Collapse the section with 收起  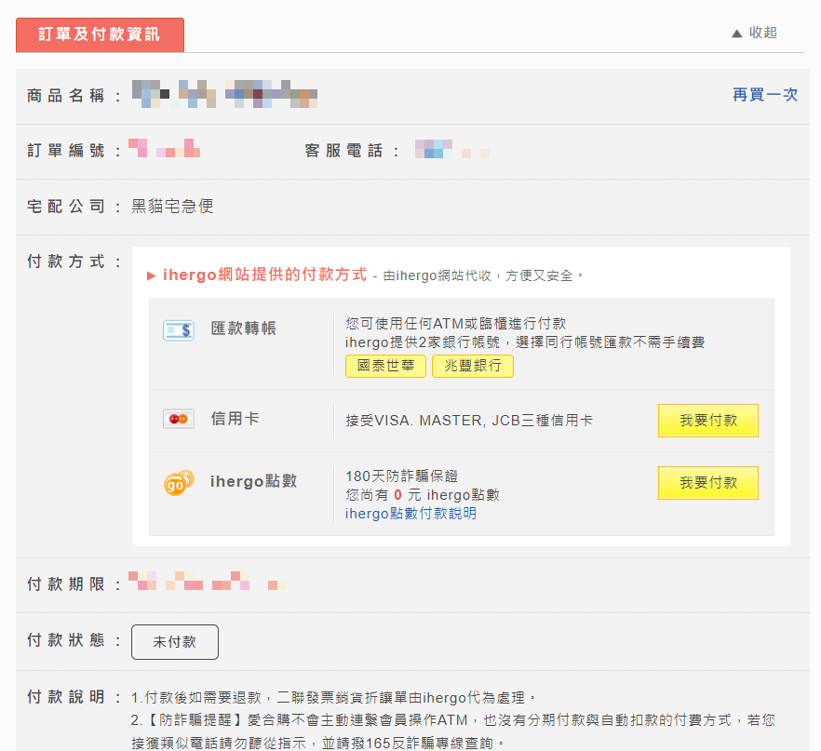coord(754,33)
